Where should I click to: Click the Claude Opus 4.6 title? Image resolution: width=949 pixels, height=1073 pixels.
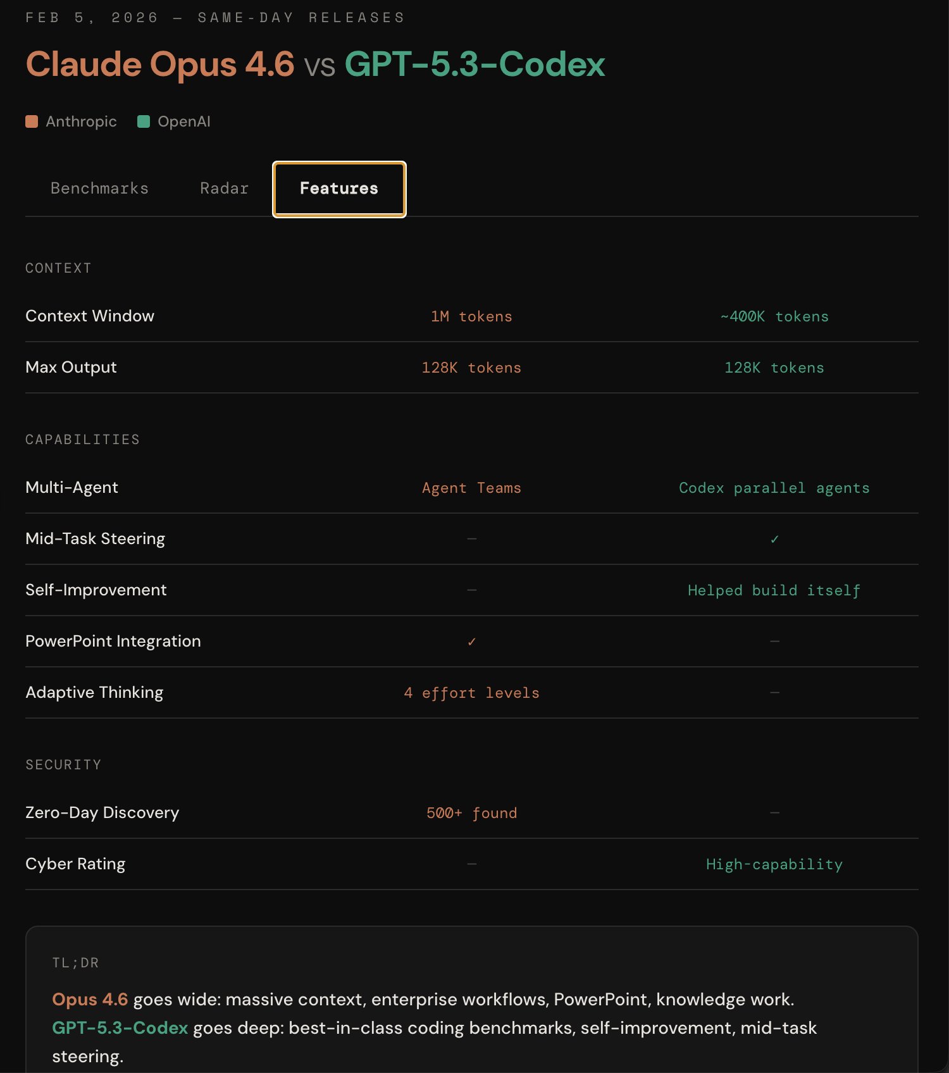point(159,64)
